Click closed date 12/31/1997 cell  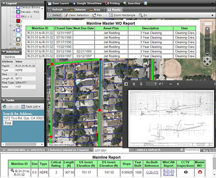click(63, 33)
